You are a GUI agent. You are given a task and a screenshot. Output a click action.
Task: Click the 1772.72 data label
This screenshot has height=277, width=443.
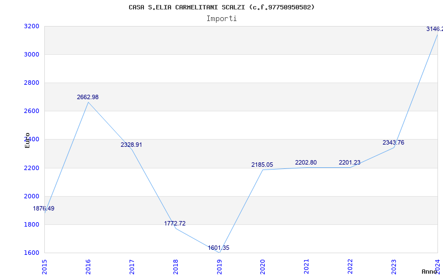(x=175, y=224)
